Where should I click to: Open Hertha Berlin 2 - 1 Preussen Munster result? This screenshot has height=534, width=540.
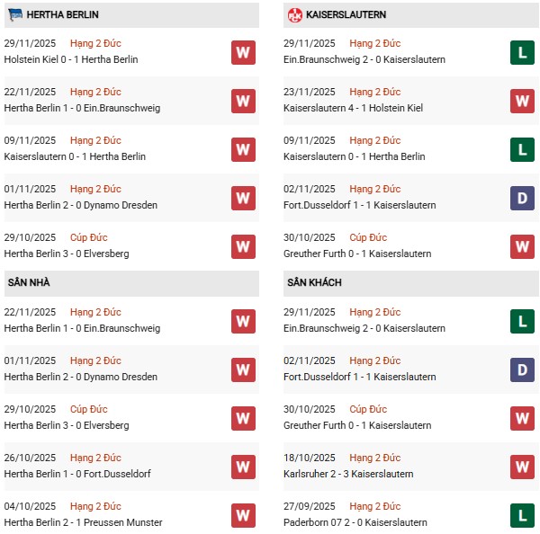pos(83,522)
